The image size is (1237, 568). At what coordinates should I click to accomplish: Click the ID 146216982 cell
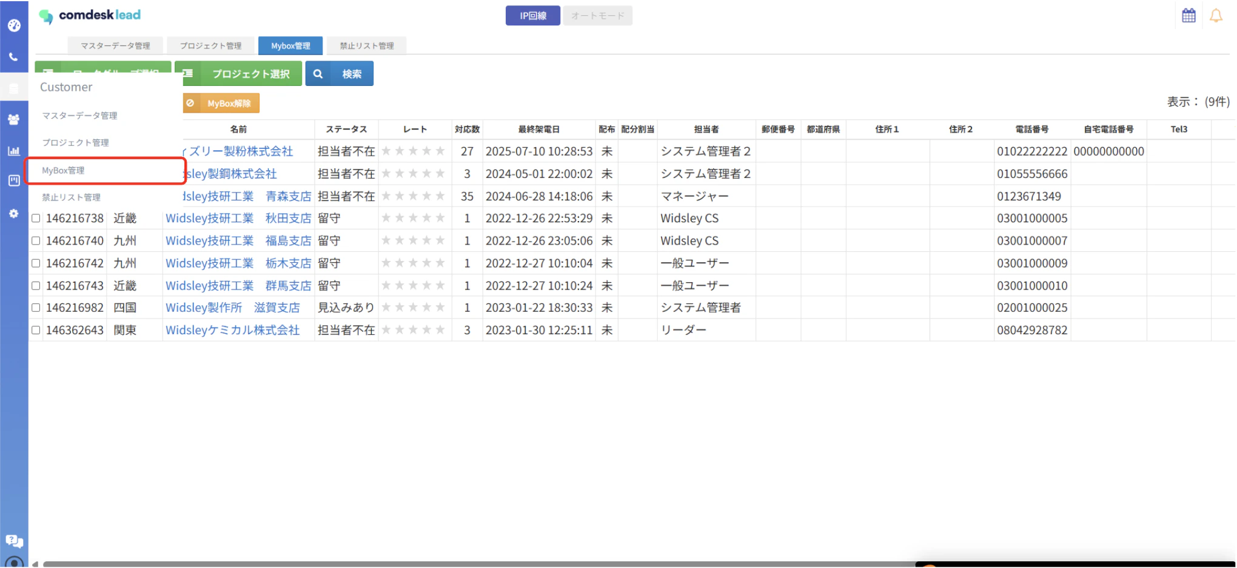point(75,308)
